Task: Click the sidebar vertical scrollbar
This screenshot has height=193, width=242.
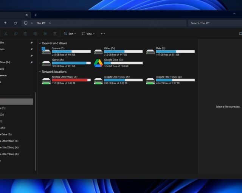Action: (35, 132)
